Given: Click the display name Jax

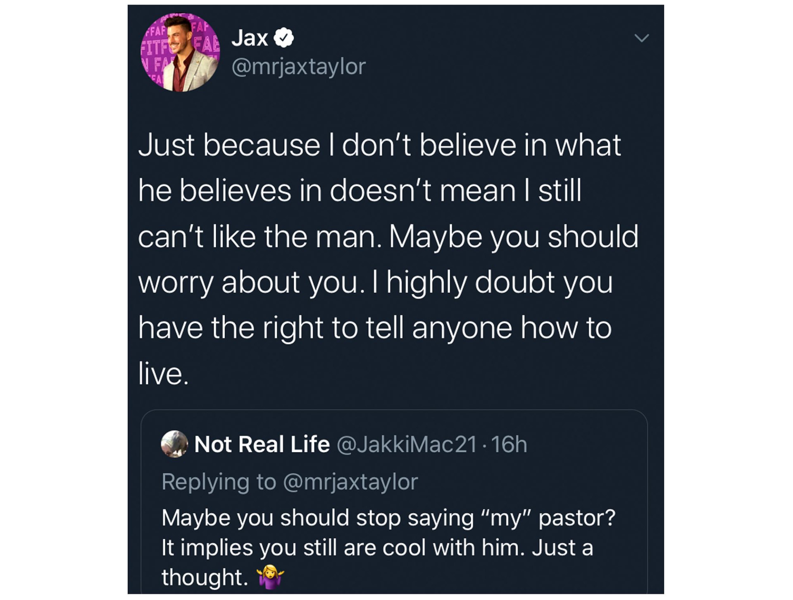Looking at the screenshot, I should coord(250,38).
